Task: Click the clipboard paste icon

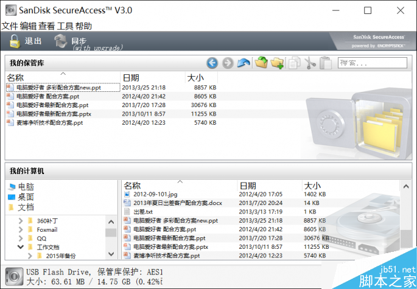Action: coord(326,63)
